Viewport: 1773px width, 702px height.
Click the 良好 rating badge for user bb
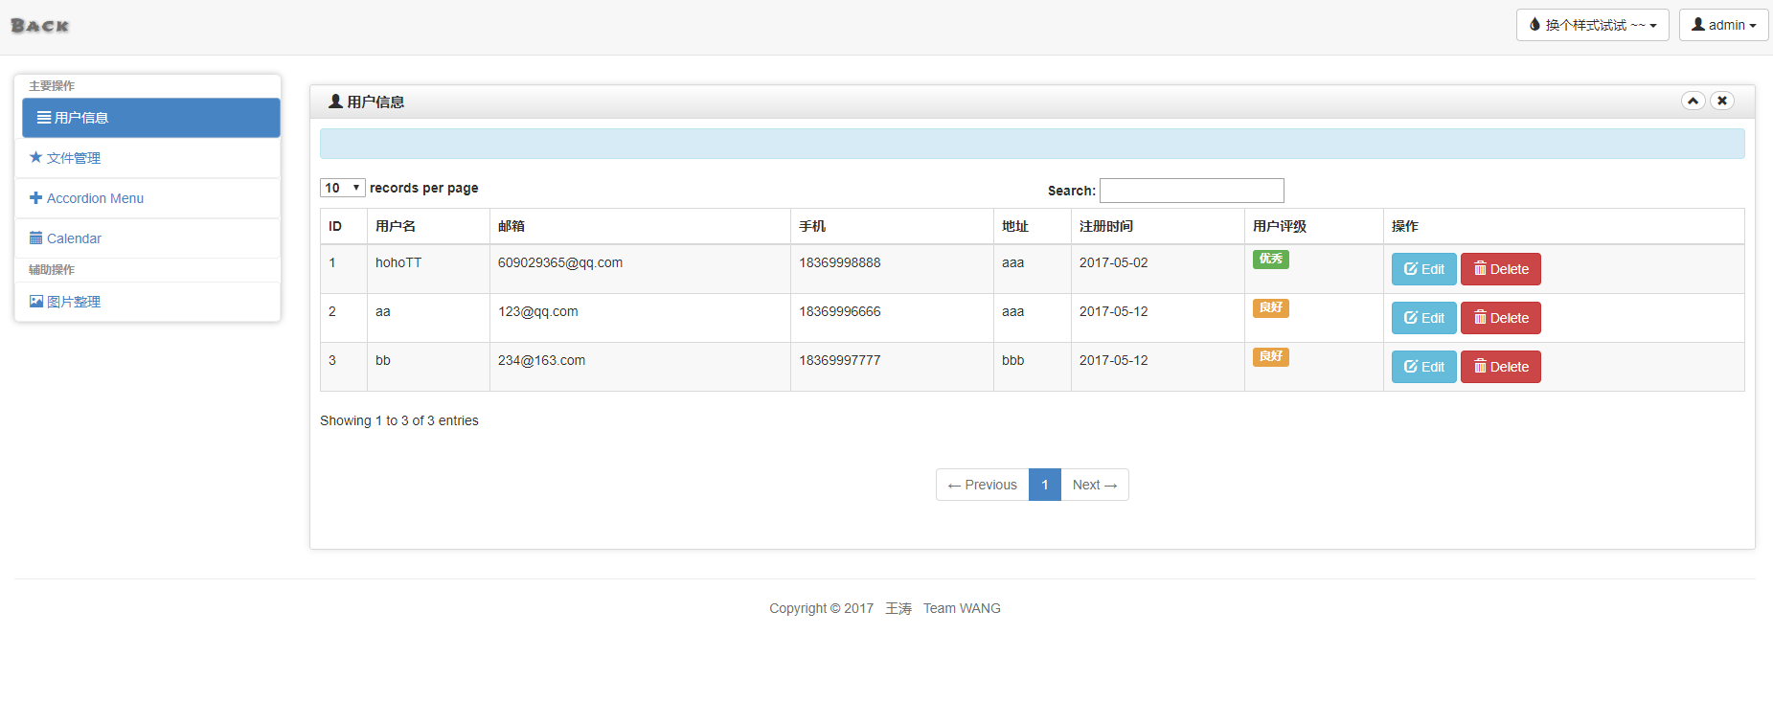1271,356
